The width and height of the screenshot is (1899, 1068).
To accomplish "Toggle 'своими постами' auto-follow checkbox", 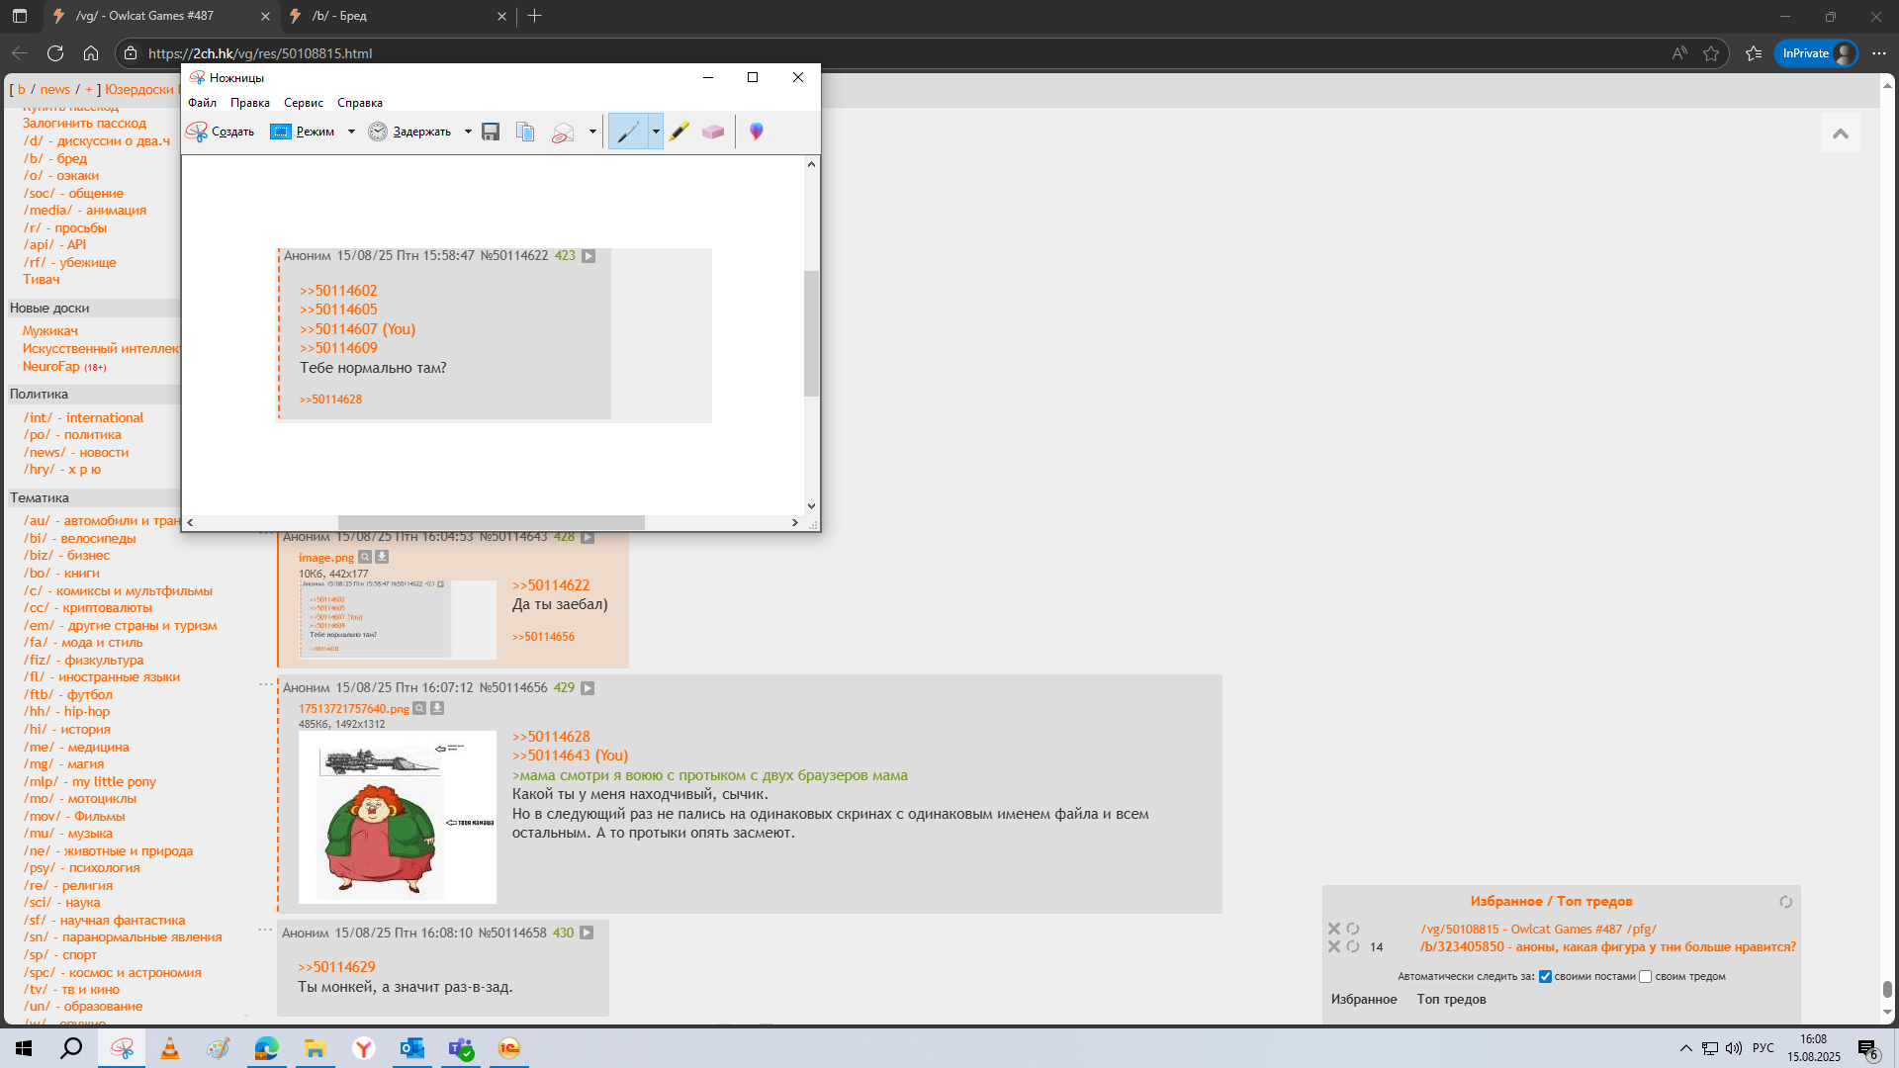I will (1545, 976).
